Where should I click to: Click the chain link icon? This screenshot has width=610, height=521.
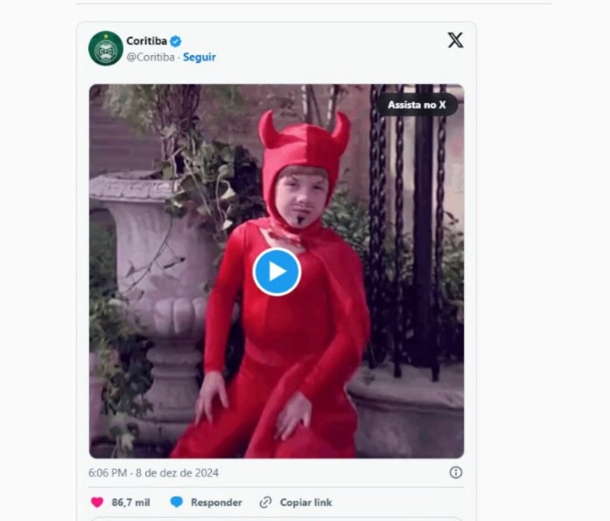tap(266, 502)
